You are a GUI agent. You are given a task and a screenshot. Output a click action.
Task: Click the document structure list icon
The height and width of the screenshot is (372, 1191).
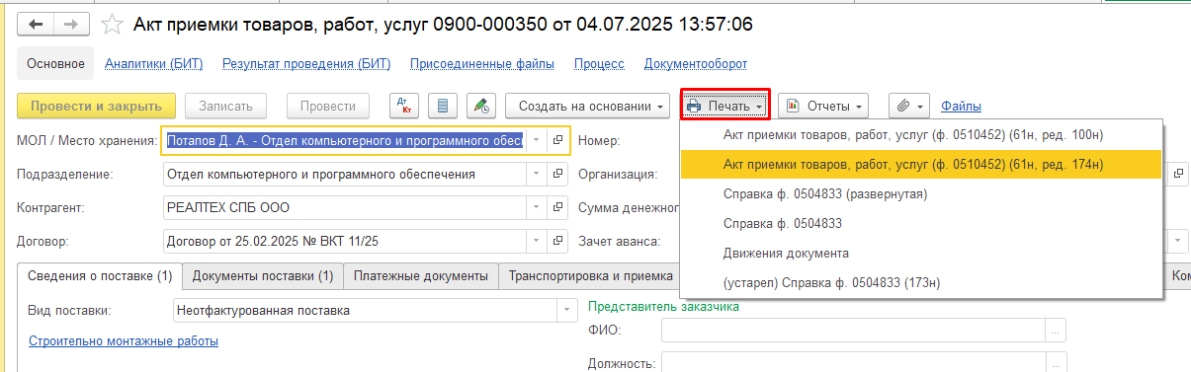(443, 106)
